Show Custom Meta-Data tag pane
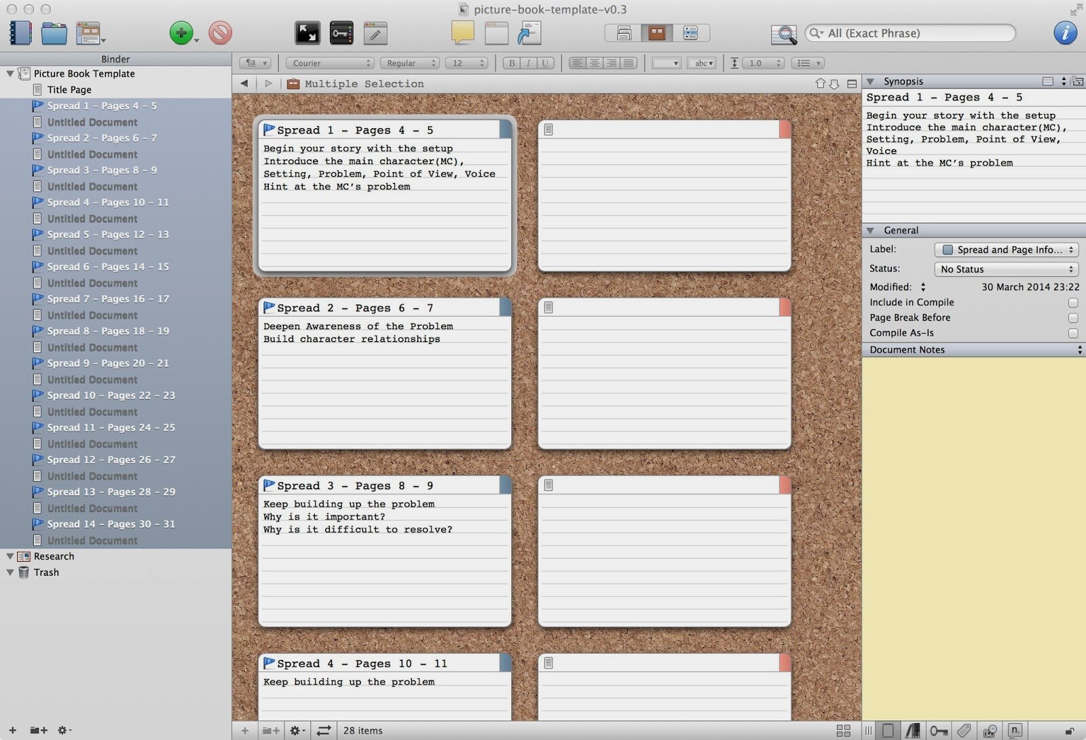This screenshot has height=740, width=1086. point(965,731)
